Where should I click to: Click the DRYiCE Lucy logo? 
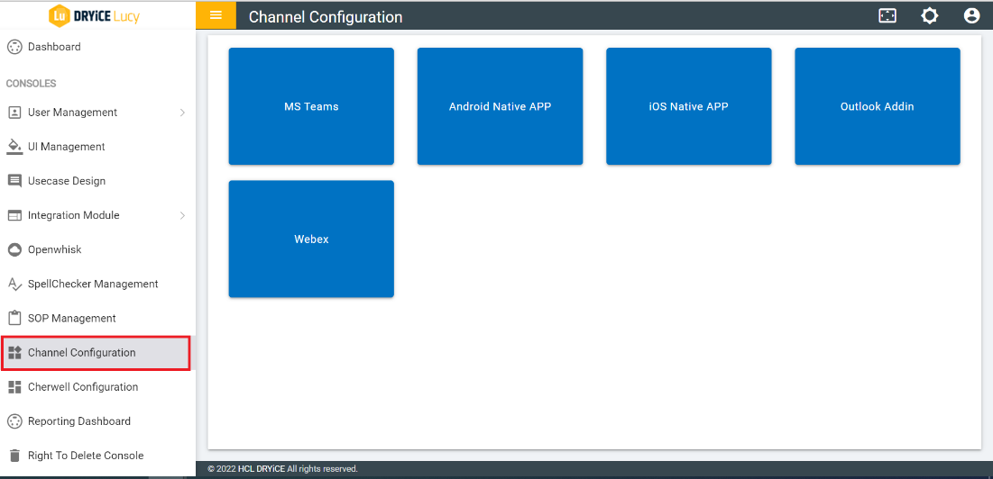click(95, 15)
